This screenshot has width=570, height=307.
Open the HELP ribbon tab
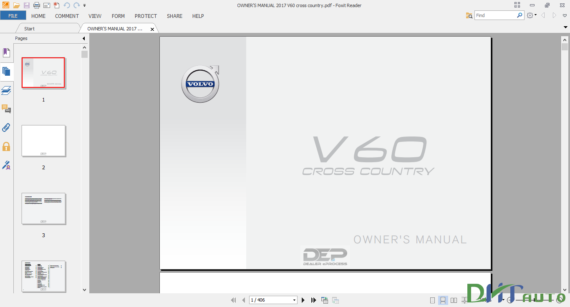(198, 16)
